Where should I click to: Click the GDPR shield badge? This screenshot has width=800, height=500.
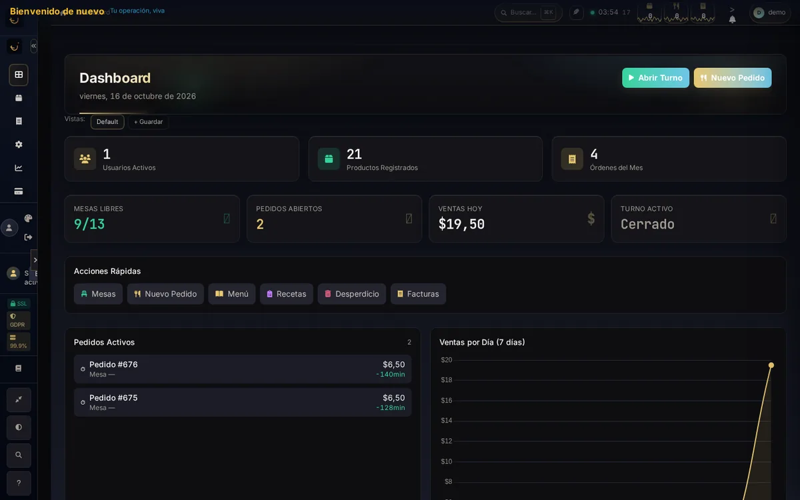[x=19, y=320]
